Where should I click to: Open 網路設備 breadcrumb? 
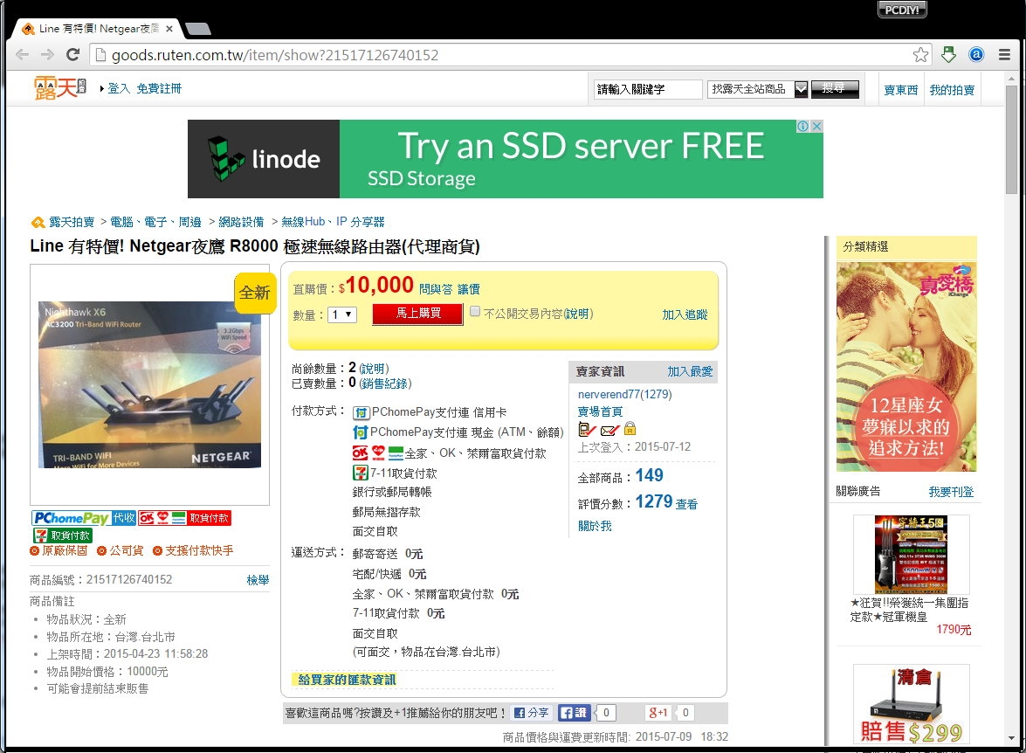coord(242,222)
